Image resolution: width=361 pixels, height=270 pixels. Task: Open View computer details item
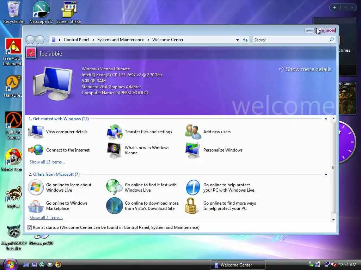click(57, 132)
